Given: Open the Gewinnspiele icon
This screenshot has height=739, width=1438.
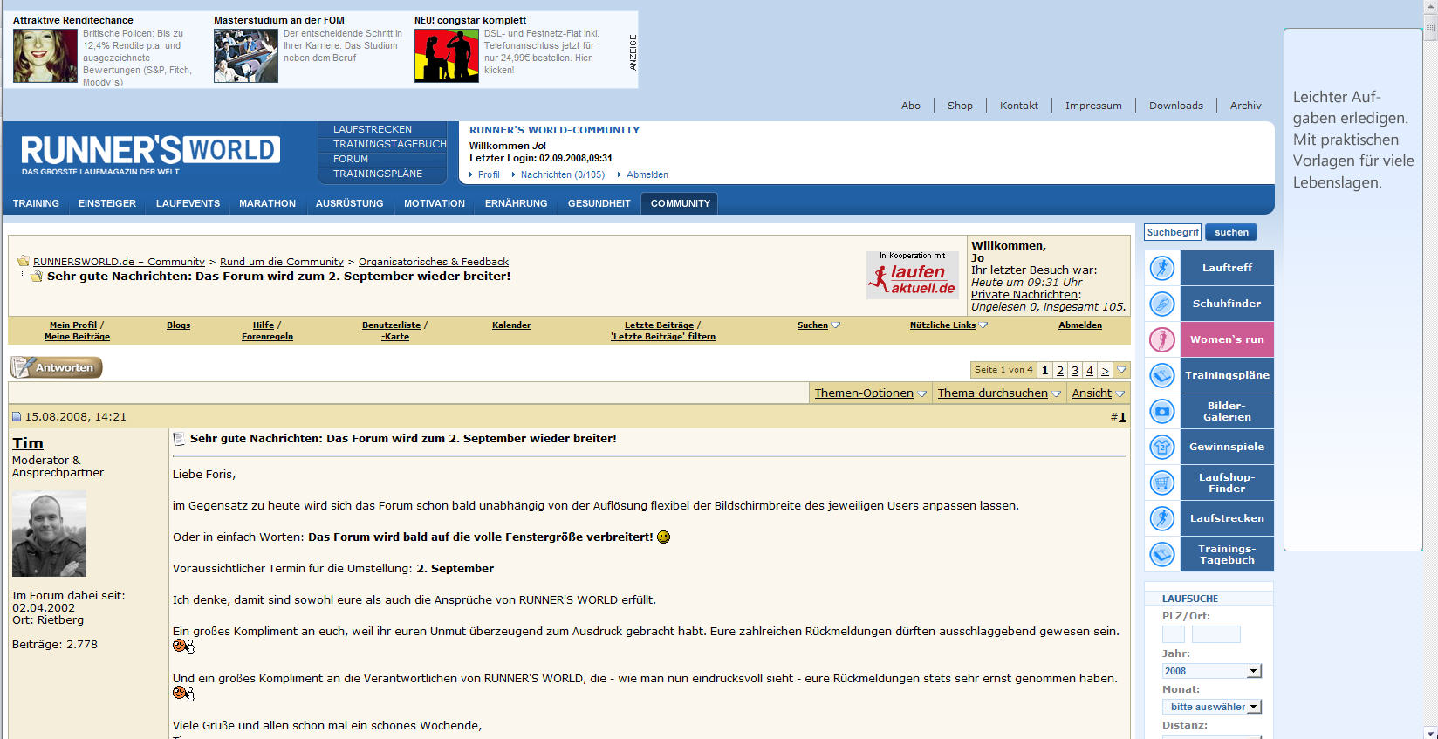Looking at the screenshot, I should pyautogui.click(x=1161, y=447).
